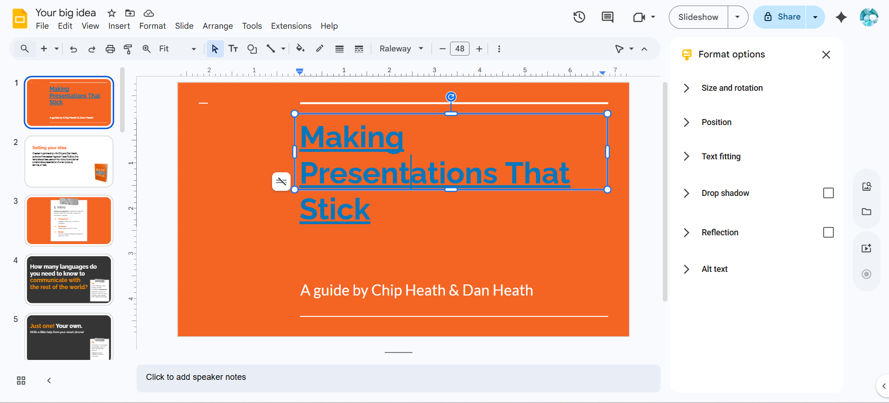Click the Slideshow button

pyautogui.click(x=698, y=17)
